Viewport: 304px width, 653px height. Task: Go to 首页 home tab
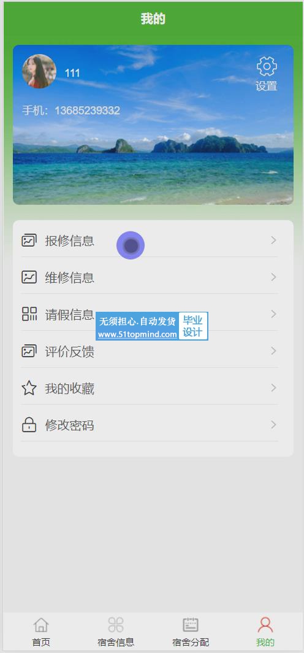click(40, 632)
